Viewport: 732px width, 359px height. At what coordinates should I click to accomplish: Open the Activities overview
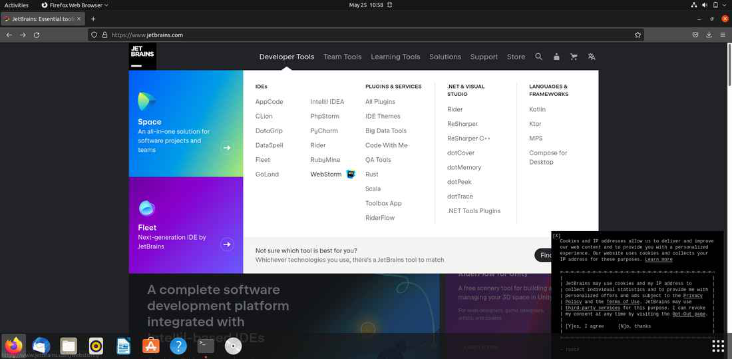tap(17, 5)
